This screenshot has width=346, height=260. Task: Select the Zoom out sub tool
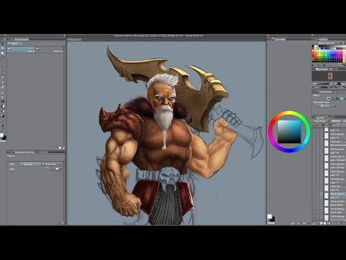point(50,50)
